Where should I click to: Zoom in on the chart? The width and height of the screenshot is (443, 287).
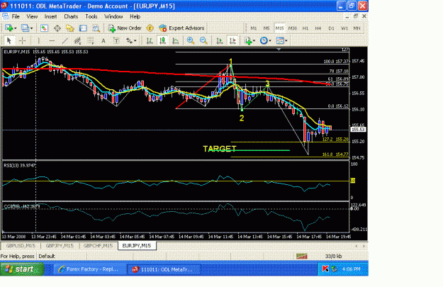point(191,40)
